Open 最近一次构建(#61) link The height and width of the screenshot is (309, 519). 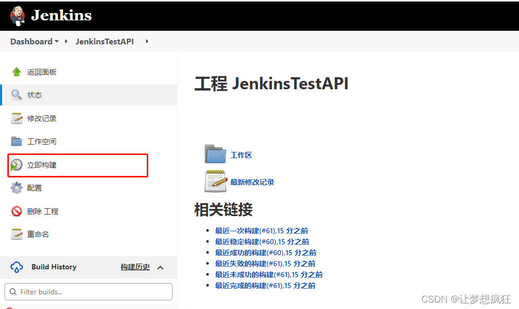tap(262, 231)
